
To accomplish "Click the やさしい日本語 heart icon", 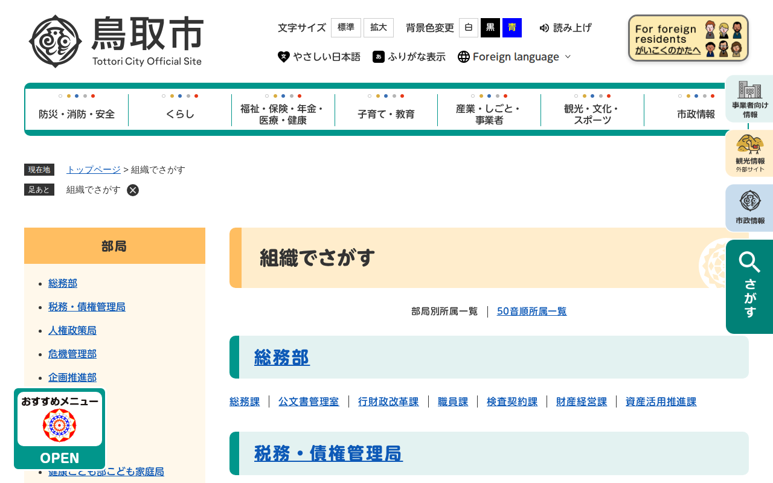I will click(x=284, y=57).
